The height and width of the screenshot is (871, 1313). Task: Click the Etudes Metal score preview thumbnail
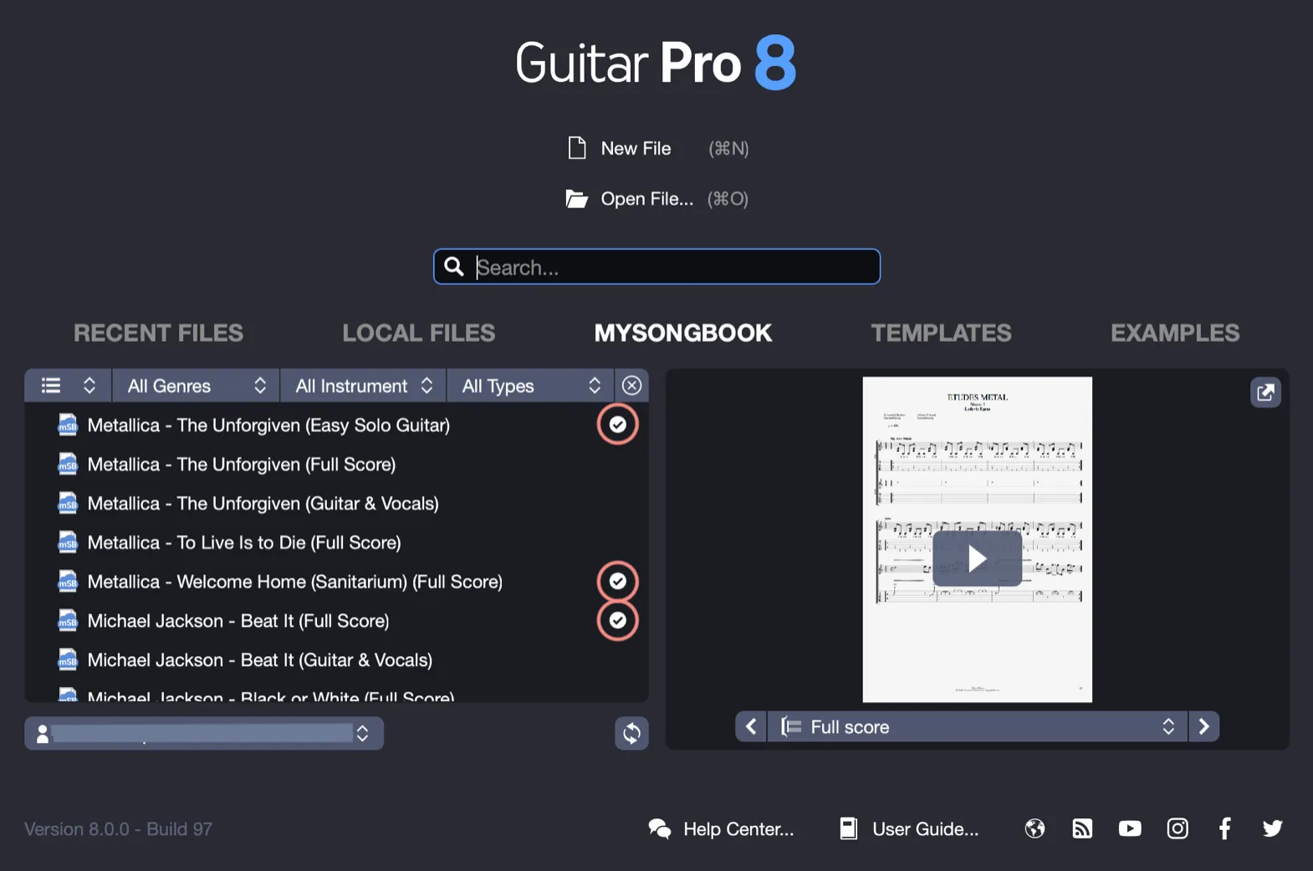[977, 539]
